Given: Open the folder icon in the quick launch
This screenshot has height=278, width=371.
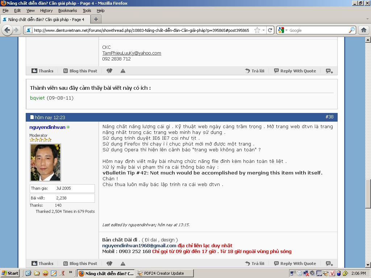Looking at the screenshot, I should [x=37, y=273].
